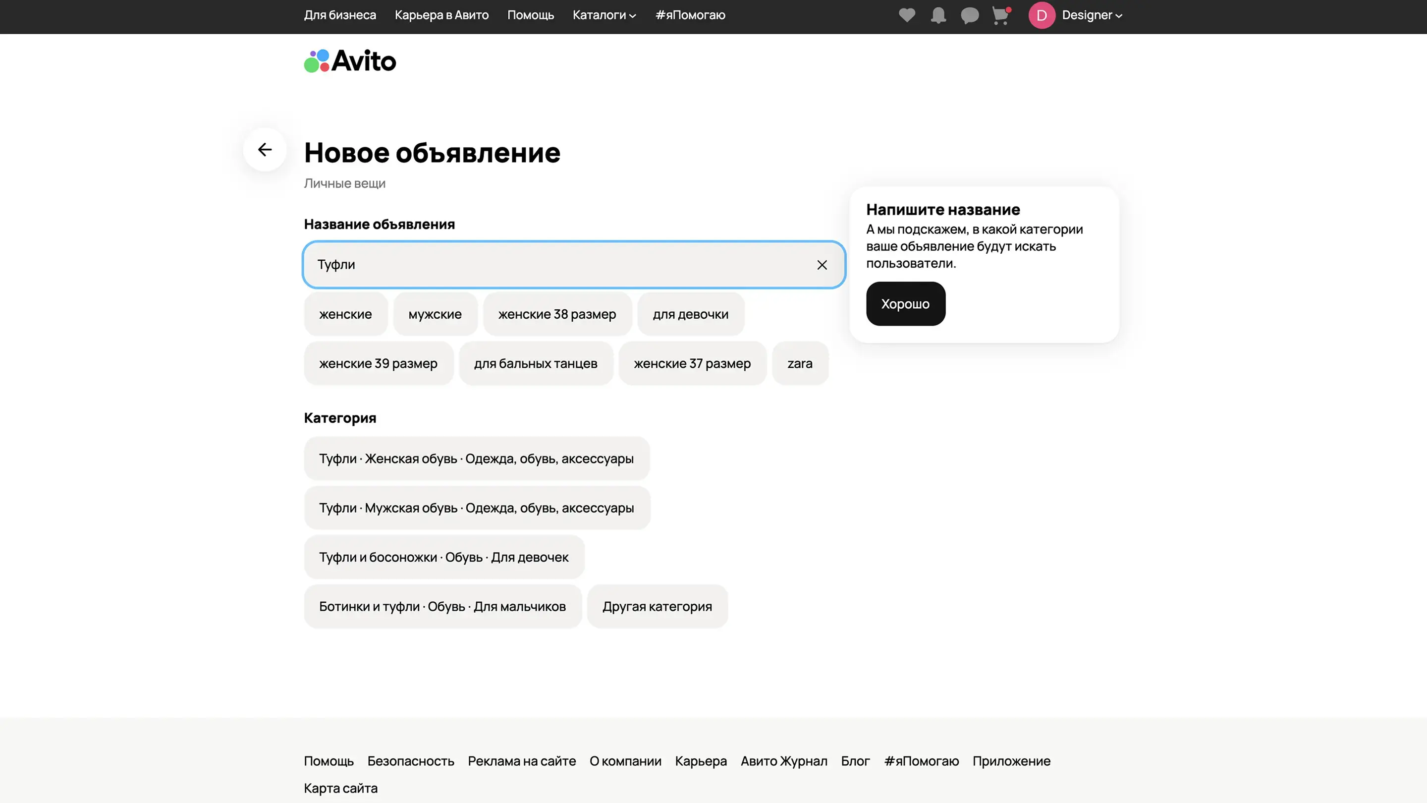Select the женские 38 размер suggestion chip
Image resolution: width=1427 pixels, height=803 pixels.
pyautogui.click(x=557, y=314)
